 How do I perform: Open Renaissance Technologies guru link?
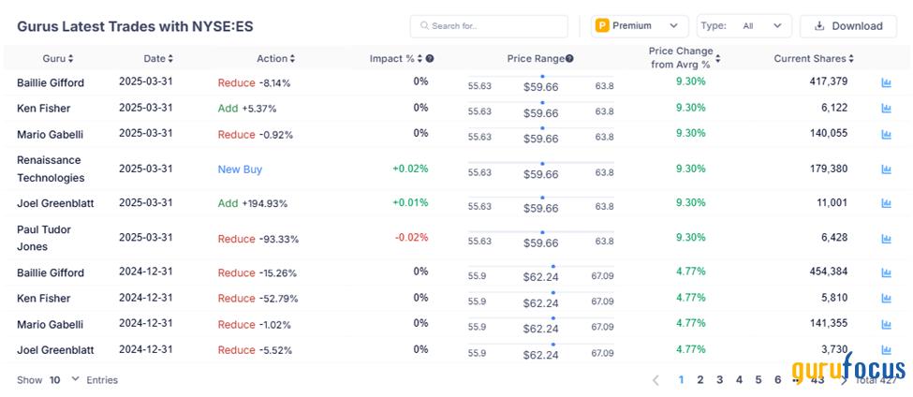(x=50, y=169)
